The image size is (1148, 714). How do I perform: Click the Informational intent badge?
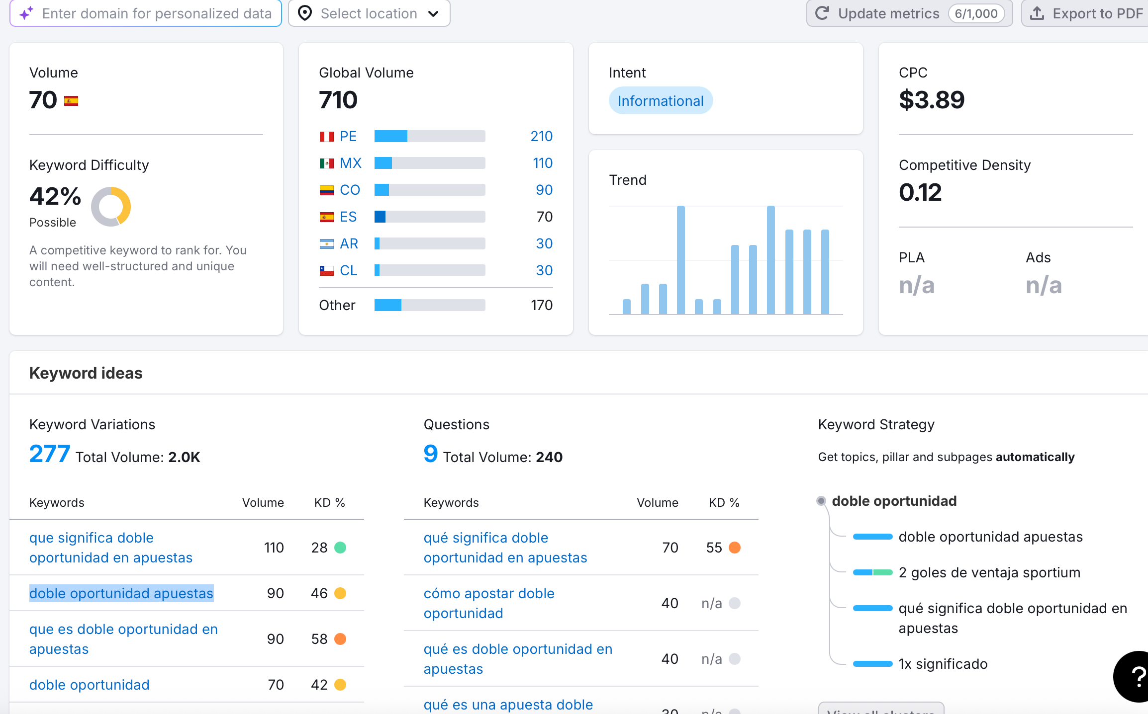pyautogui.click(x=660, y=101)
